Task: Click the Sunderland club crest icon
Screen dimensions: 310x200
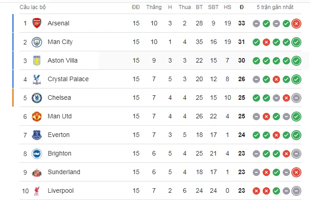Action: tap(37, 172)
